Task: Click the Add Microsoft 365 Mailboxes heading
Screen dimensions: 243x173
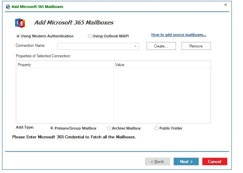Action: point(74,23)
